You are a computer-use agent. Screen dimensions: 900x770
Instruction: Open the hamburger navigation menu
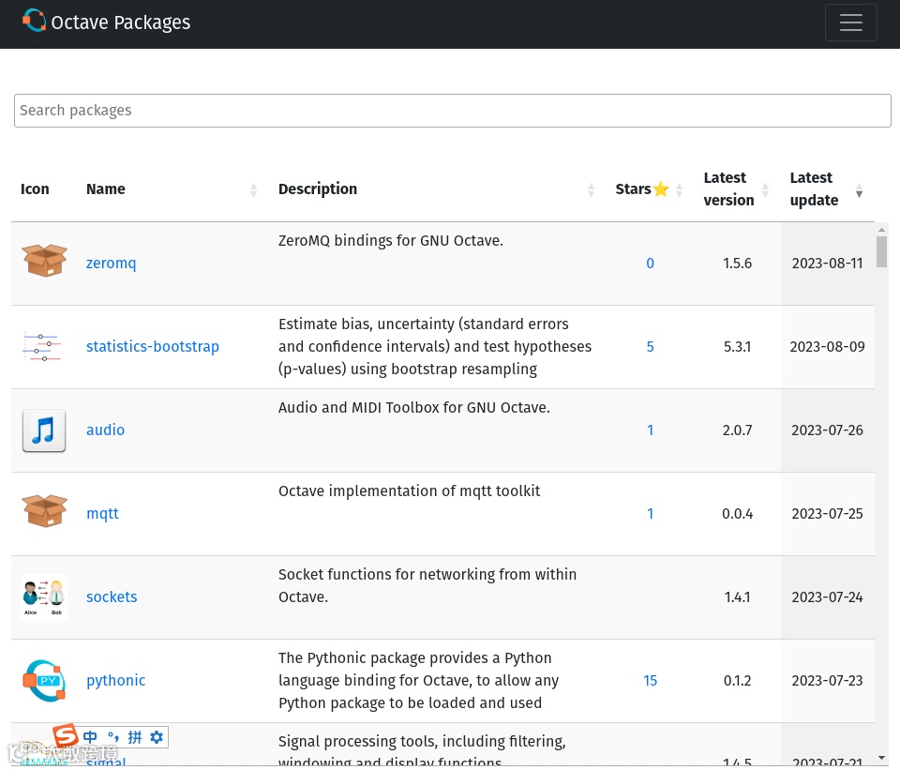(x=850, y=23)
